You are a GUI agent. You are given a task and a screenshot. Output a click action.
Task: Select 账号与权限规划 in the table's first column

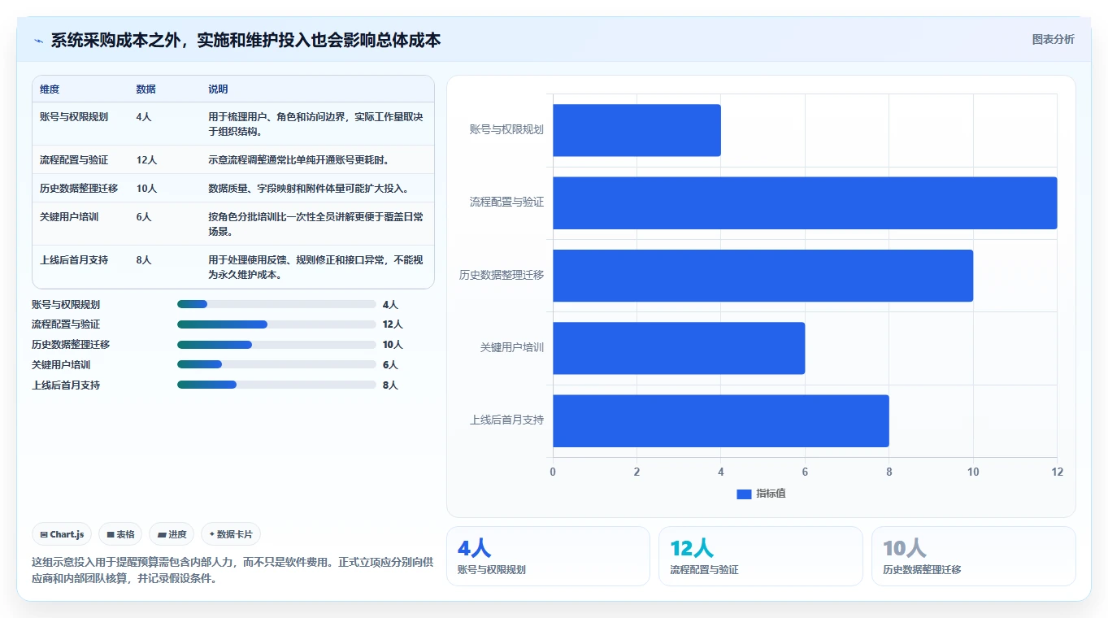tap(74, 117)
